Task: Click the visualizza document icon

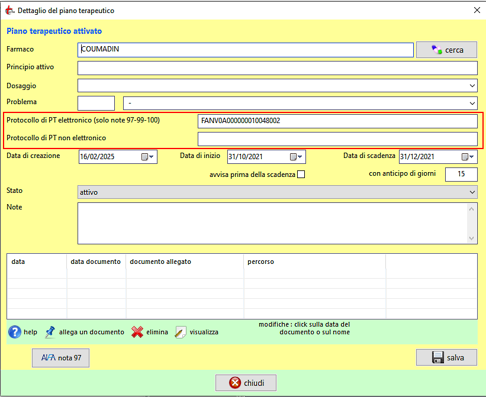Action: (181, 332)
